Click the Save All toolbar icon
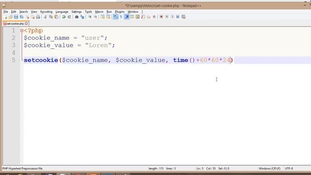Viewport: 311px width, 175px height. (21, 17)
